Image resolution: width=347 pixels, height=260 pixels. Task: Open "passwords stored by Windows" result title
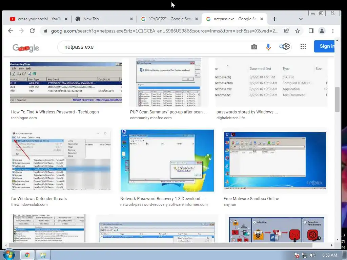tap(247, 112)
